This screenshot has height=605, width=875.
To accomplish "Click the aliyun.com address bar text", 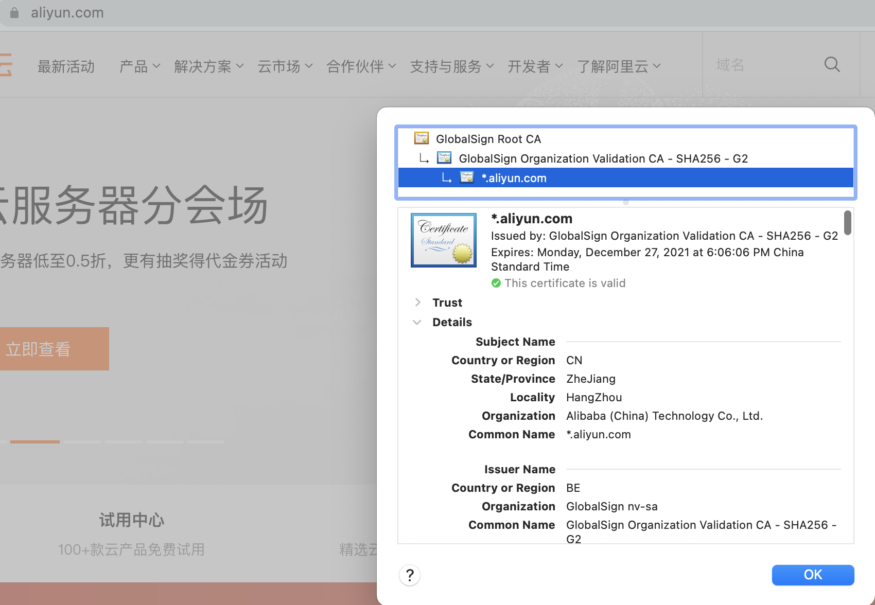I will point(67,12).
